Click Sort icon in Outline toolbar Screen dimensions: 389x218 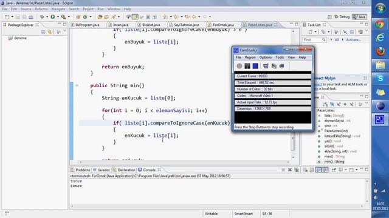[325, 104]
